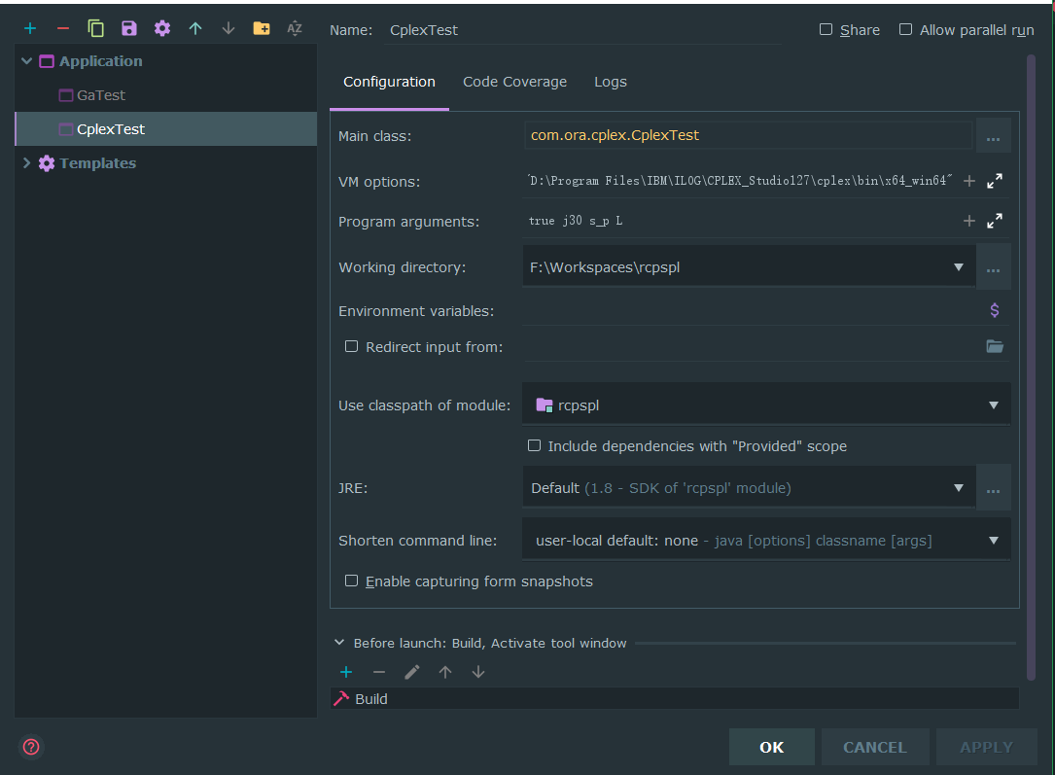Enable Include dependencies with Provided scope
Image resolution: width=1055 pixels, height=775 pixels.
534,445
